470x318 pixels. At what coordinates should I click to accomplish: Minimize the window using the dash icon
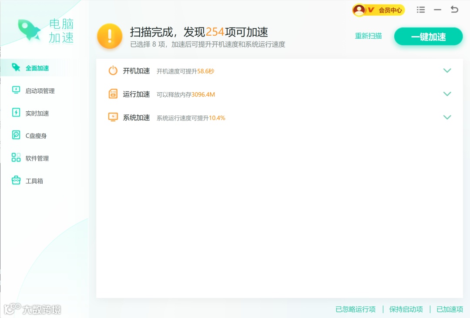(437, 10)
